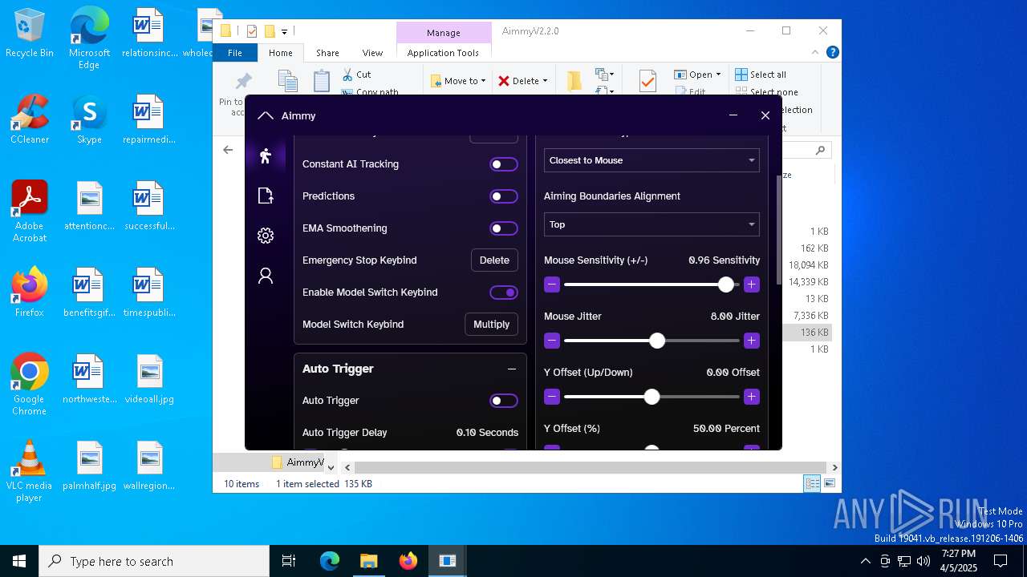
Task: Toggle Auto Trigger switch
Action: click(x=504, y=401)
